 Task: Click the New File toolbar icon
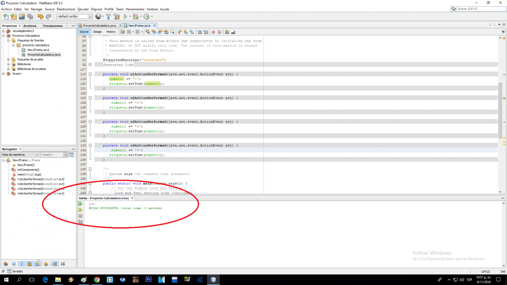[6, 17]
